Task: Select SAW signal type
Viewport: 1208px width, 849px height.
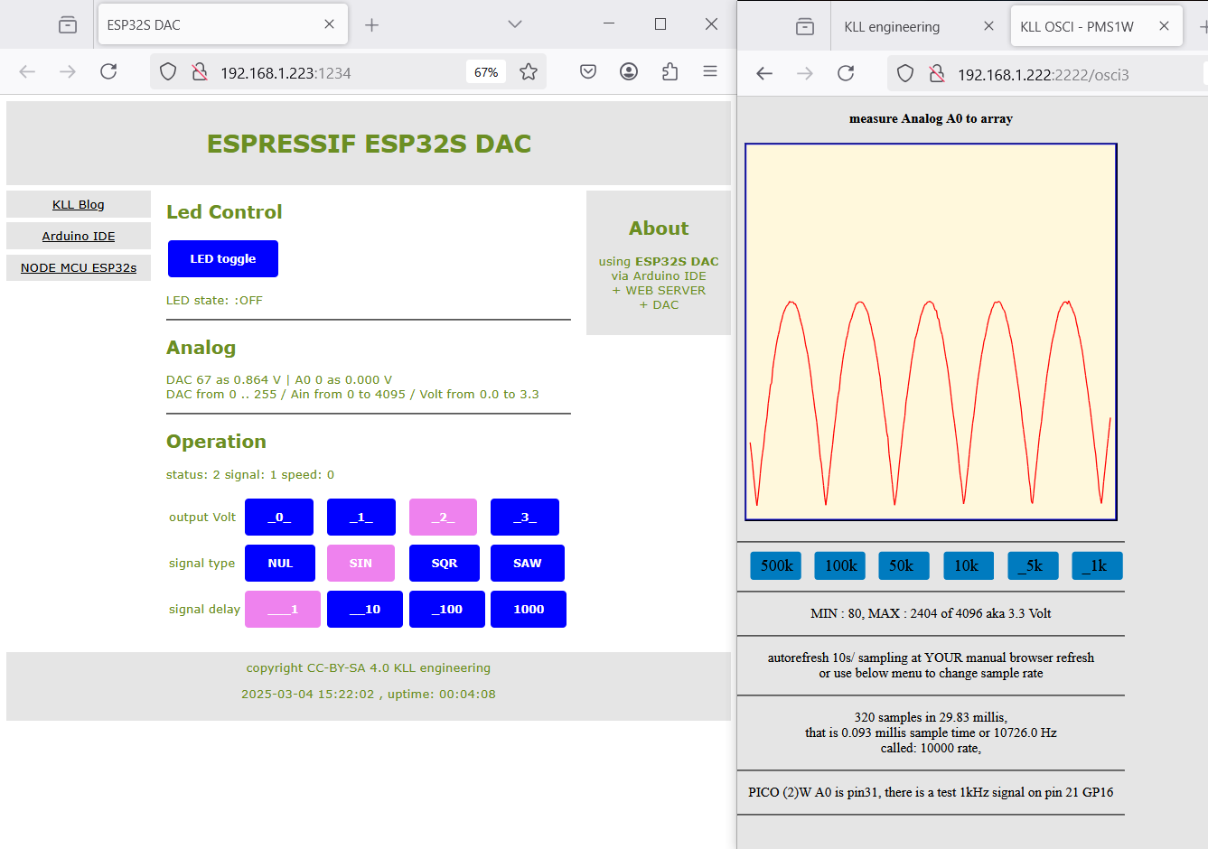Action: [x=528, y=563]
